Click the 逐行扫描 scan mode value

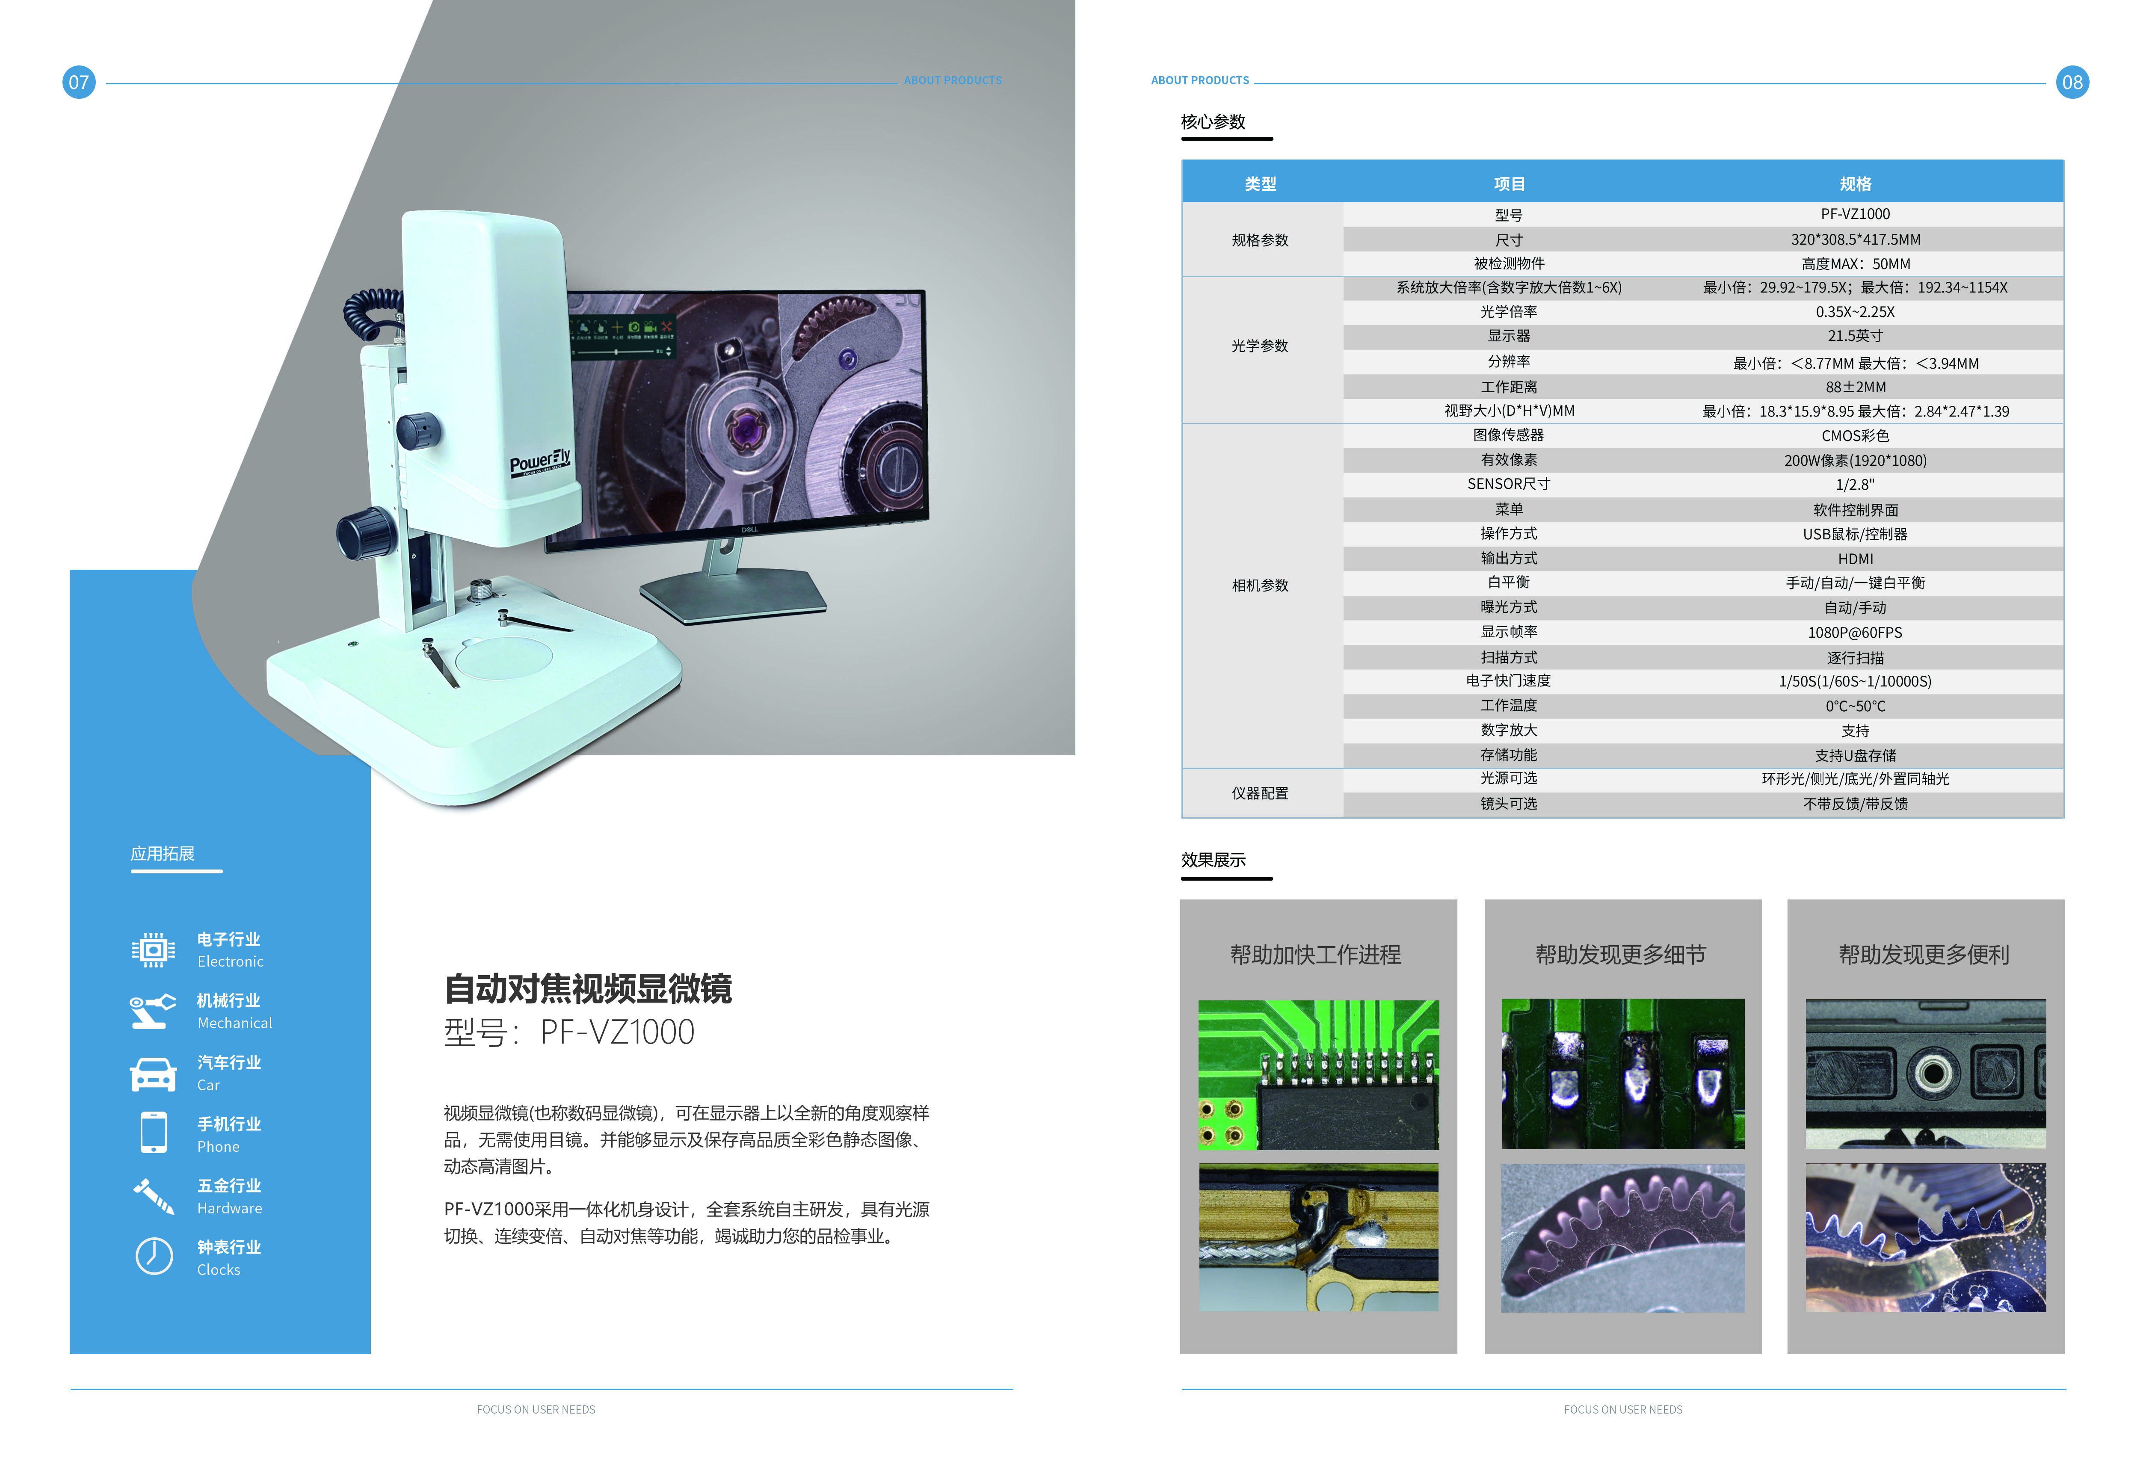tap(1855, 658)
